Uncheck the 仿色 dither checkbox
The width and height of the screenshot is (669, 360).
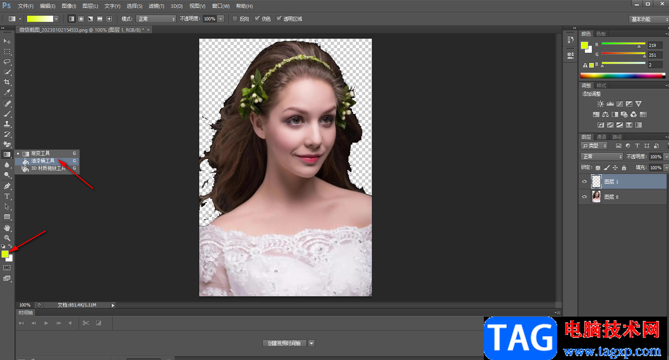click(257, 19)
